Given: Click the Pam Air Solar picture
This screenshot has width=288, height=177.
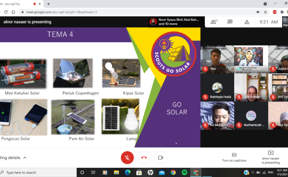Looking at the screenshot, I should click(x=73, y=117).
